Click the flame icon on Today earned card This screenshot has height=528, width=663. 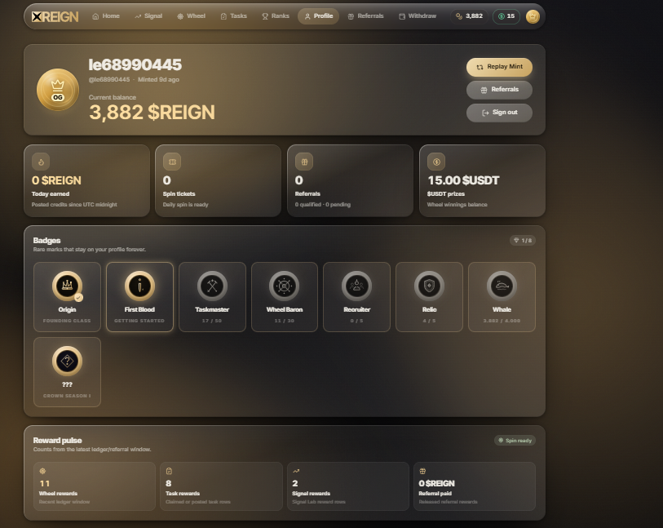pyautogui.click(x=41, y=162)
